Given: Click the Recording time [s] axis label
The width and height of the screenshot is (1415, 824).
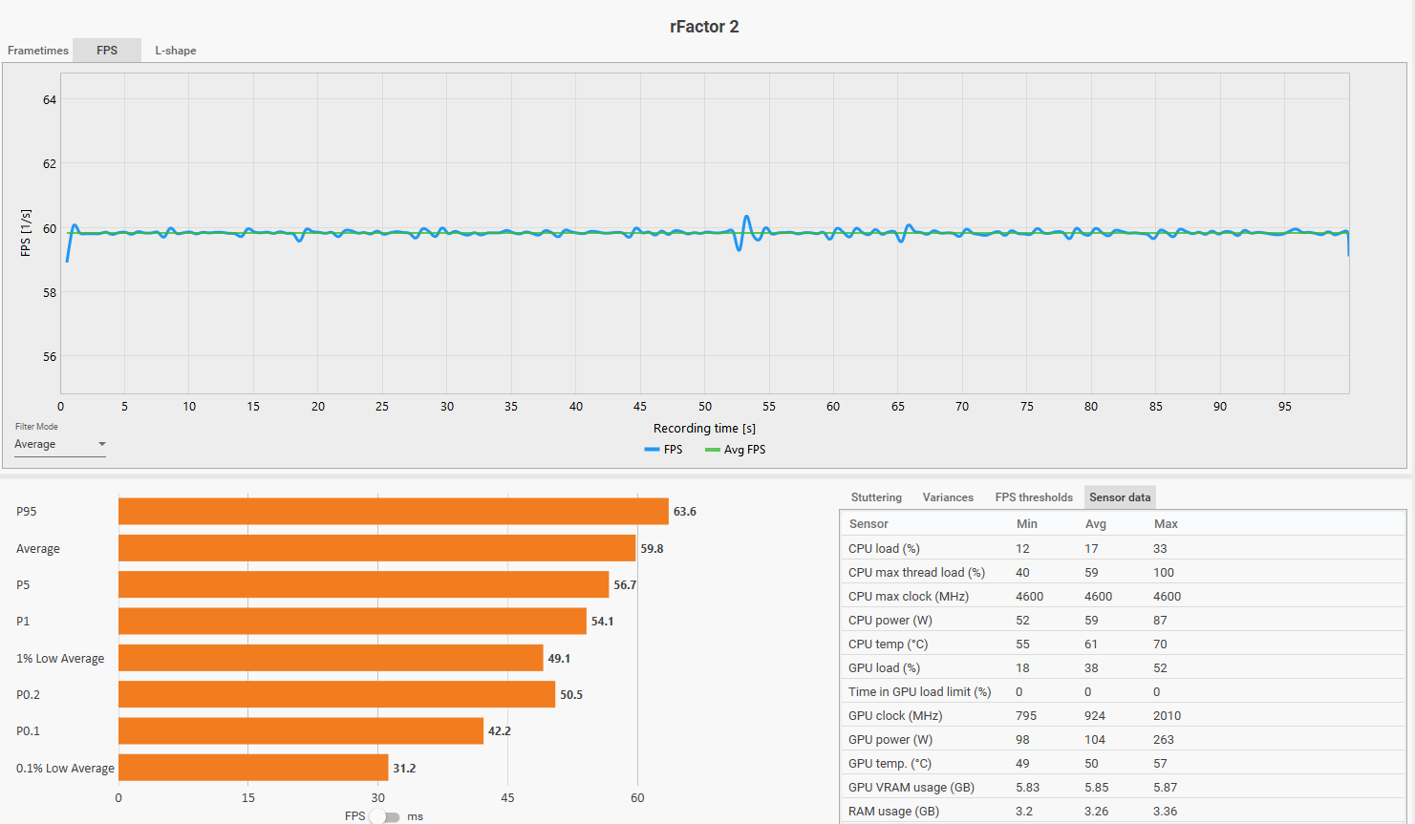Looking at the screenshot, I should 704,429.
